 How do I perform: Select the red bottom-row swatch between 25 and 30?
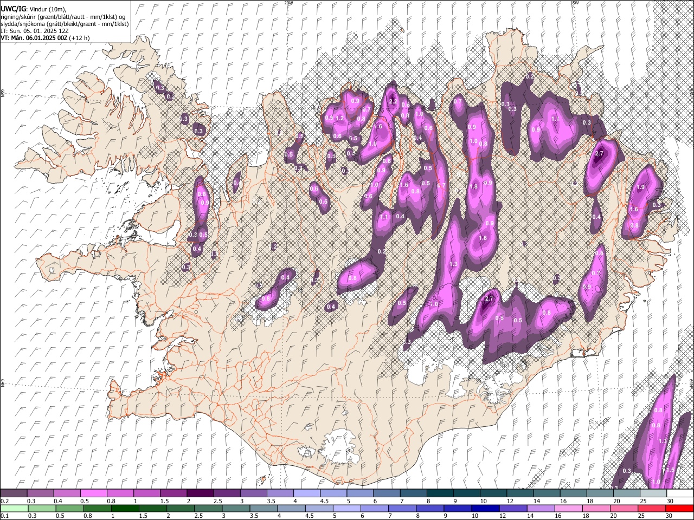pos(651,509)
